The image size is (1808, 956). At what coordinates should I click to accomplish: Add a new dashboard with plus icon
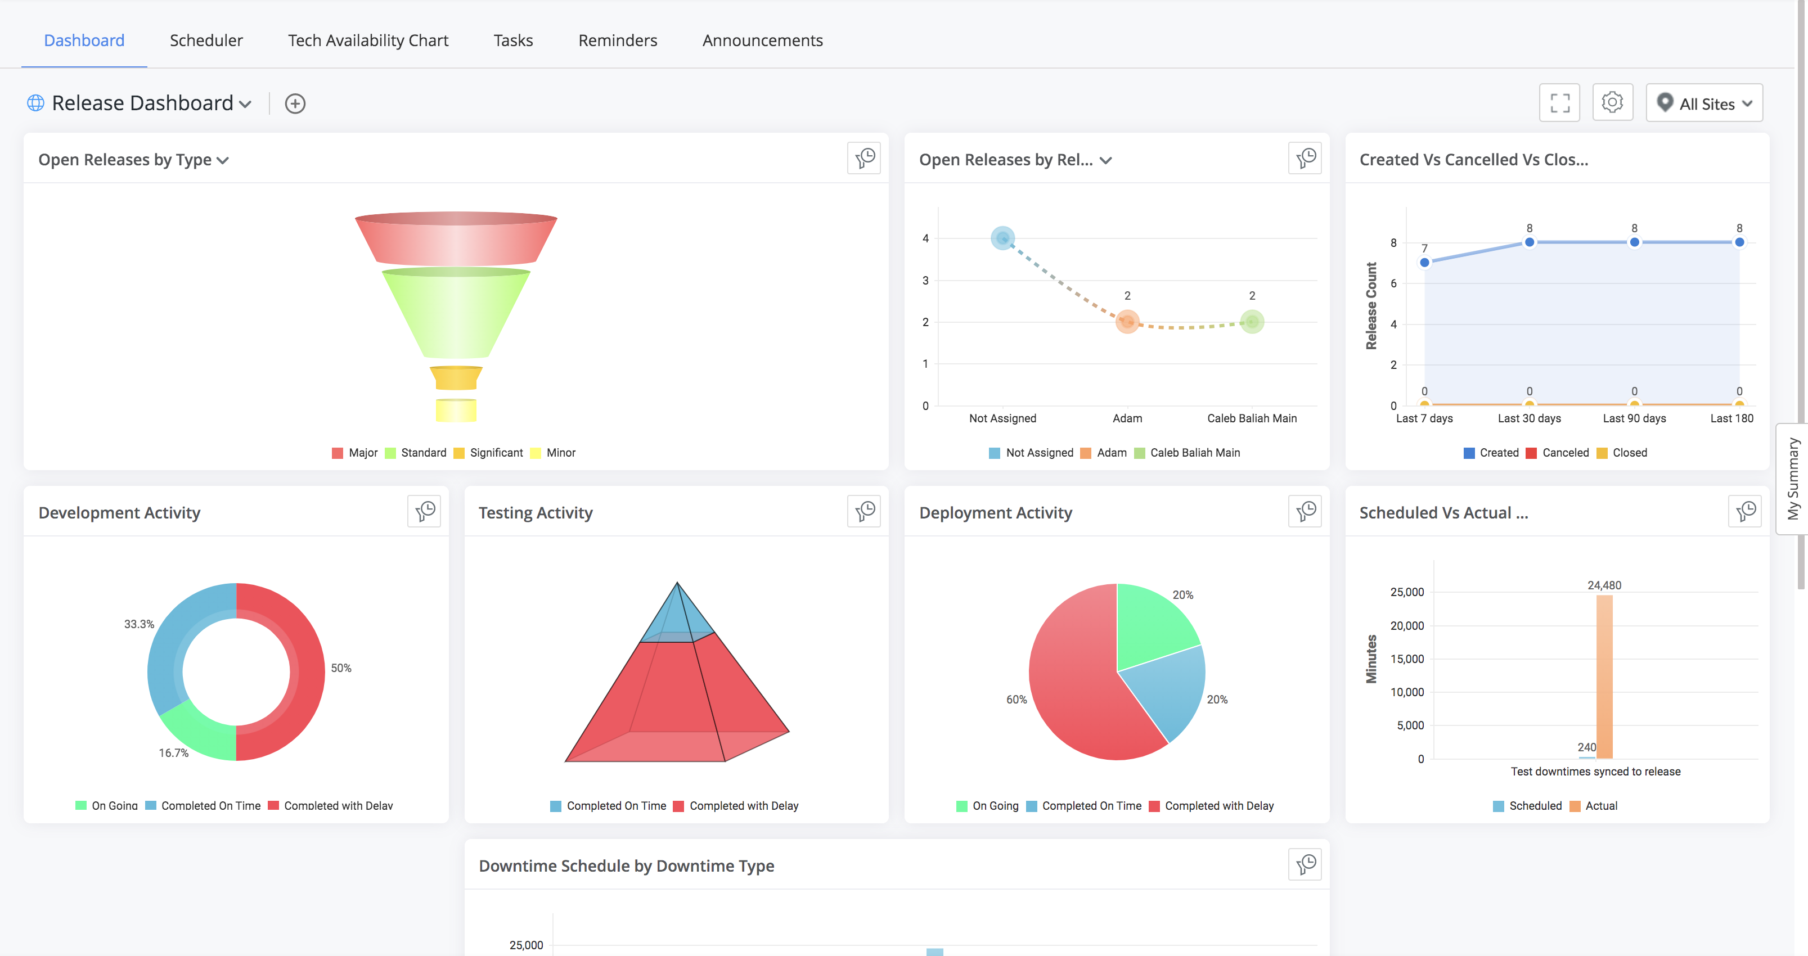(x=295, y=104)
